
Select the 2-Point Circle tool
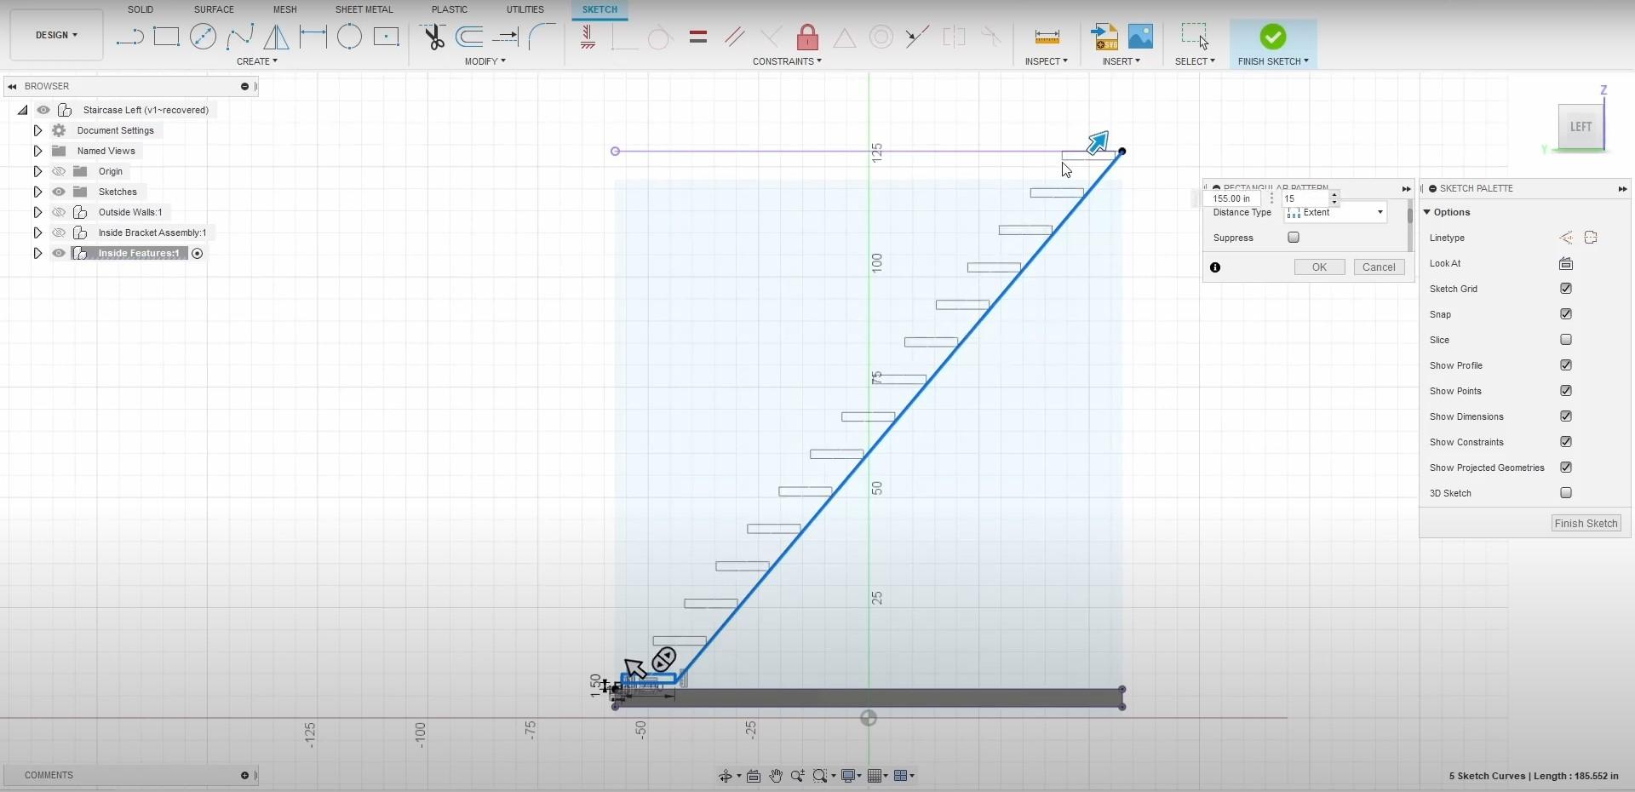[x=349, y=37]
